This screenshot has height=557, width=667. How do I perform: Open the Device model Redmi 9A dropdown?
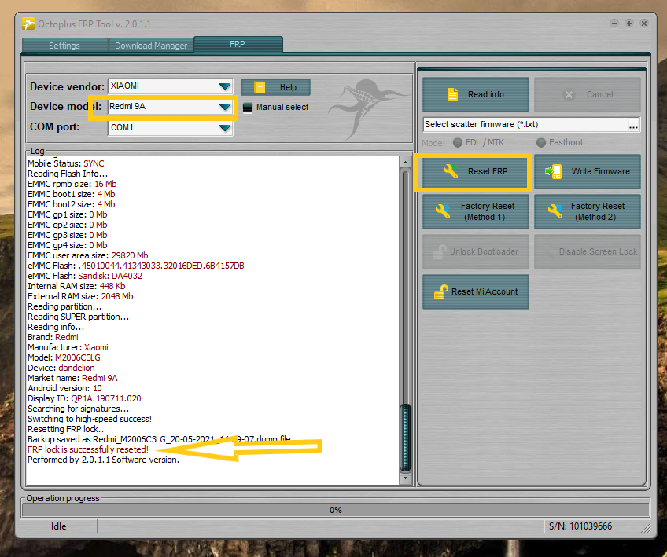[x=225, y=107]
